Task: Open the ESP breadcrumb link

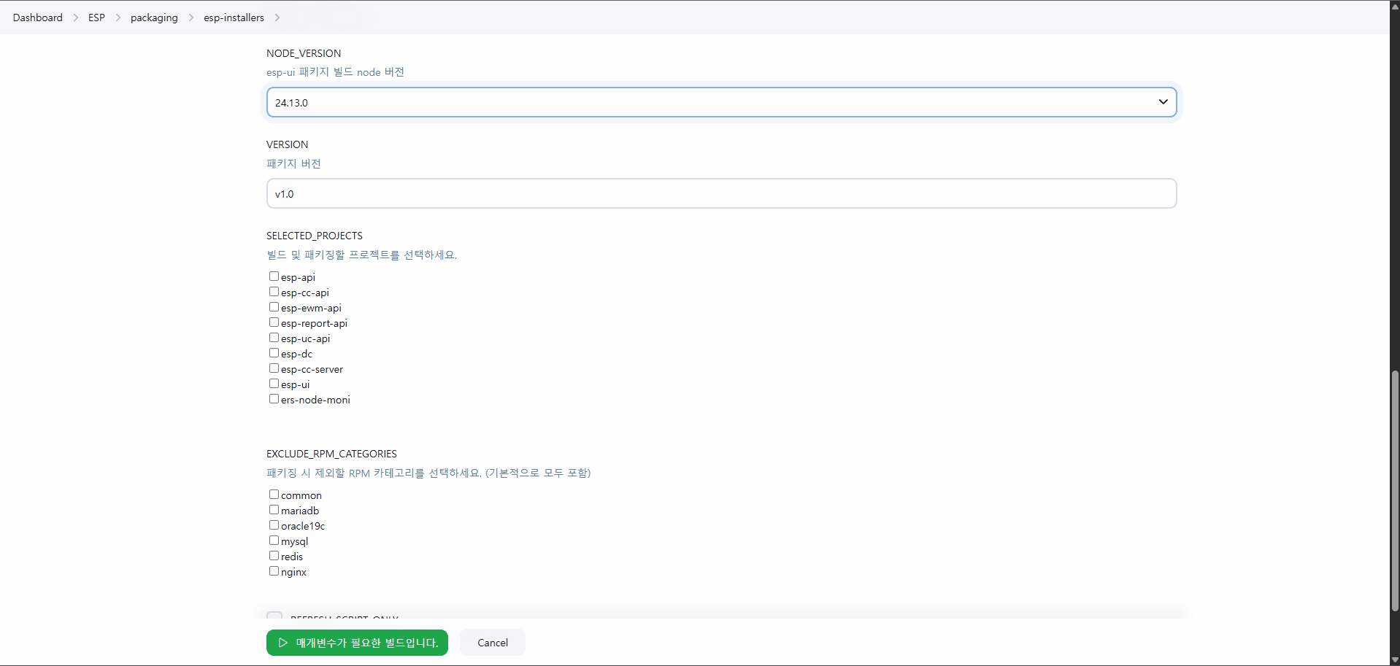Action: click(x=96, y=18)
